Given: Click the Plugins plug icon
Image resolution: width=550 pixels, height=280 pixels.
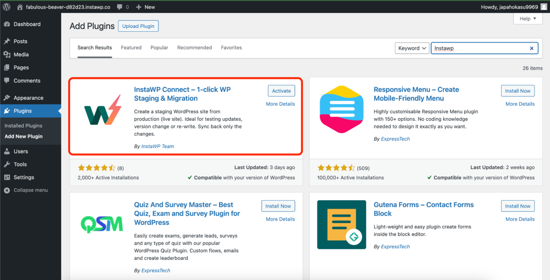Looking at the screenshot, I should (6, 111).
